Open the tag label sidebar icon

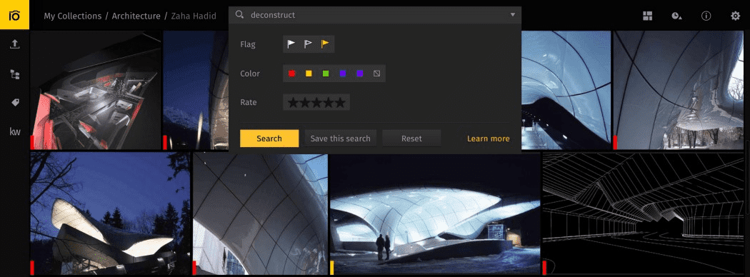click(x=15, y=102)
